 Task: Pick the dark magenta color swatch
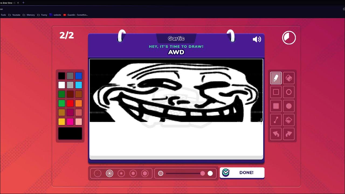[70, 113]
